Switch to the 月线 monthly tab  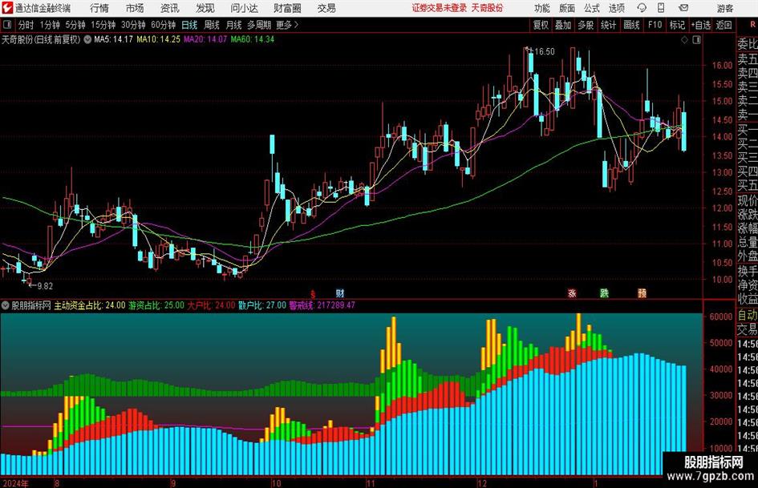(234, 25)
